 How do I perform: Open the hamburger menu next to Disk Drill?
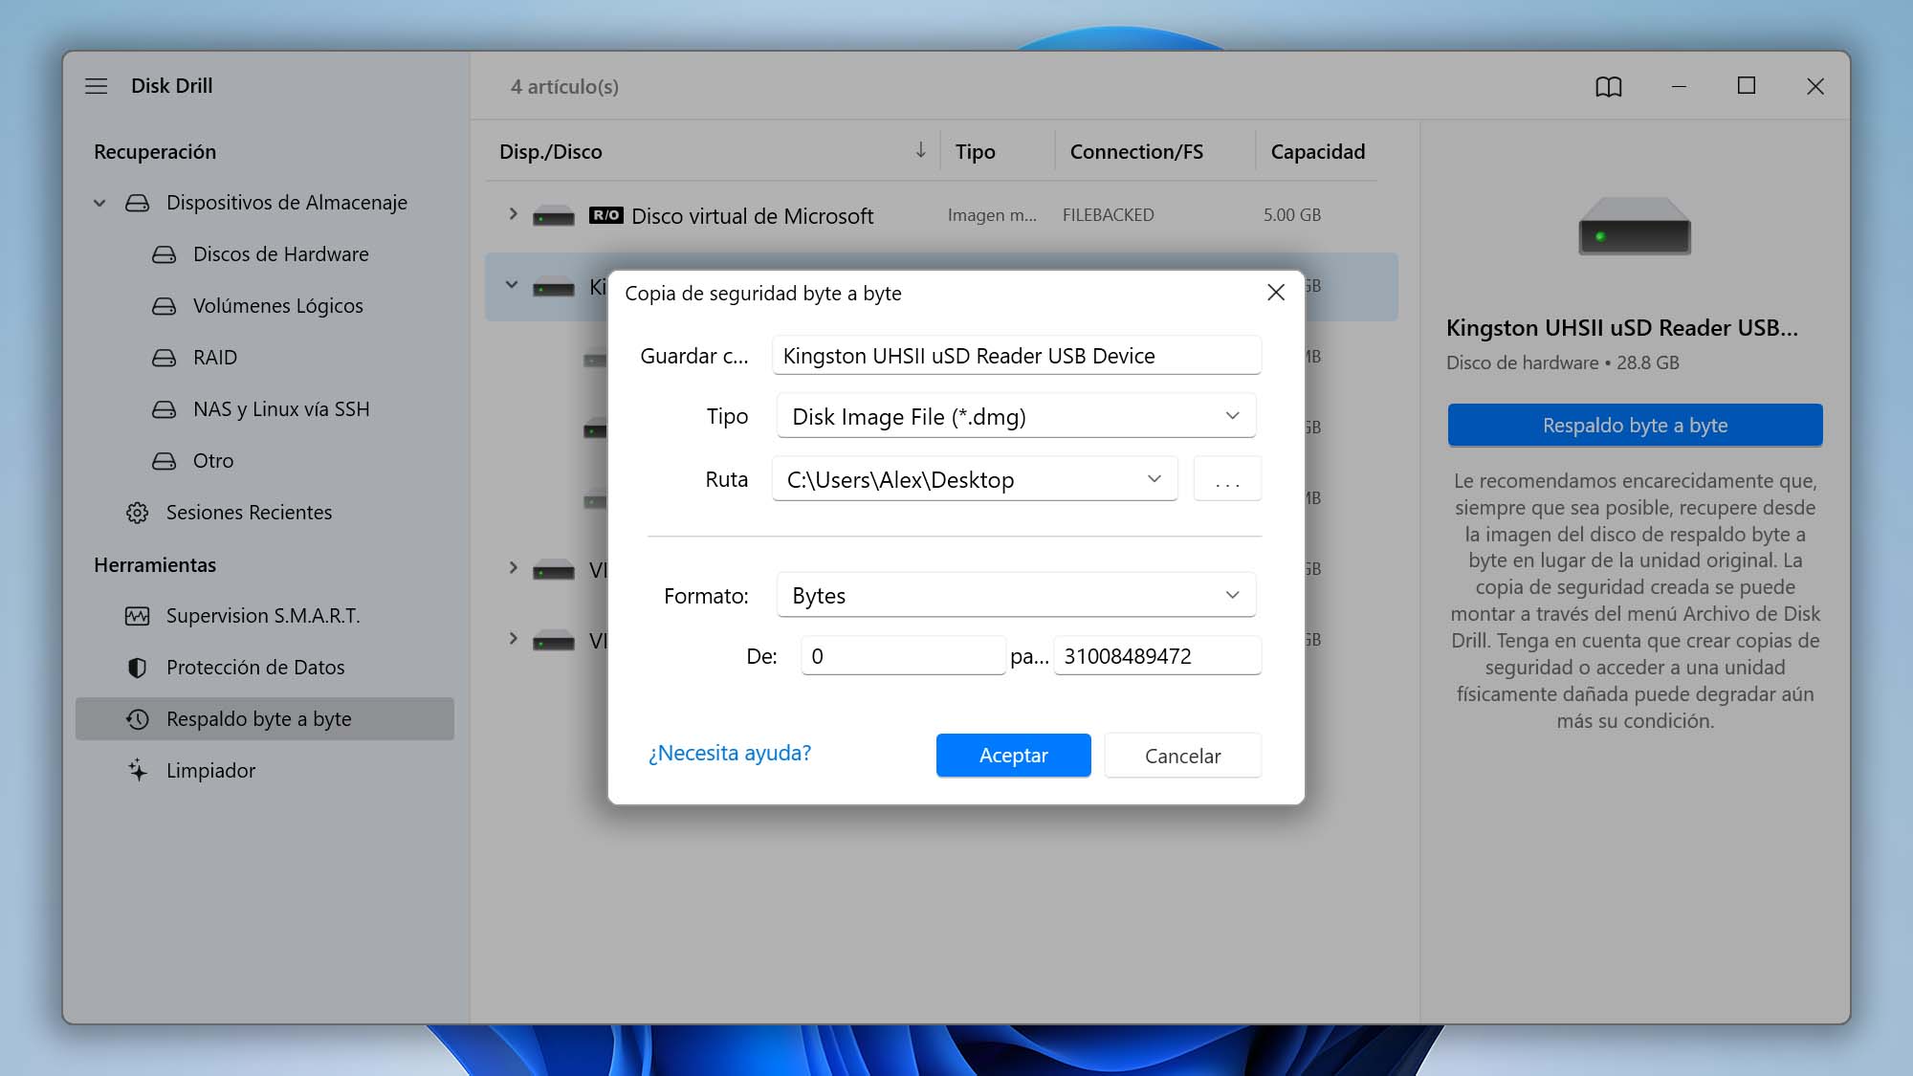point(97,86)
